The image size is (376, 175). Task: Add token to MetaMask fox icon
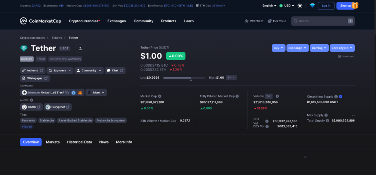coord(80,93)
